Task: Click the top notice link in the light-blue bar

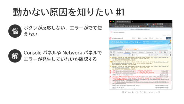Action: click(x=140, y=29)
